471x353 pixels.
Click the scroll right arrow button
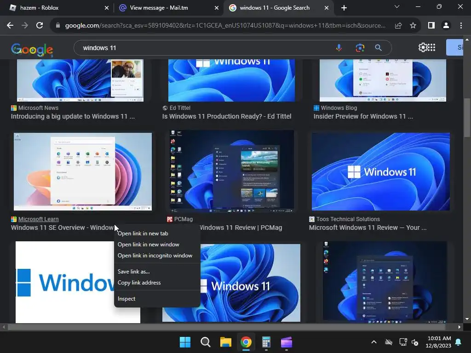click(460, 327)
